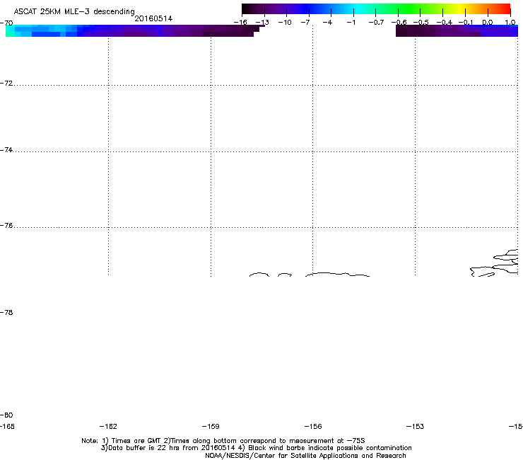Click the "ASCAT 25KM MLE-3 descending" title
Image resolution: width=523 pixels, height=460 pixels.
coord(74,12)
